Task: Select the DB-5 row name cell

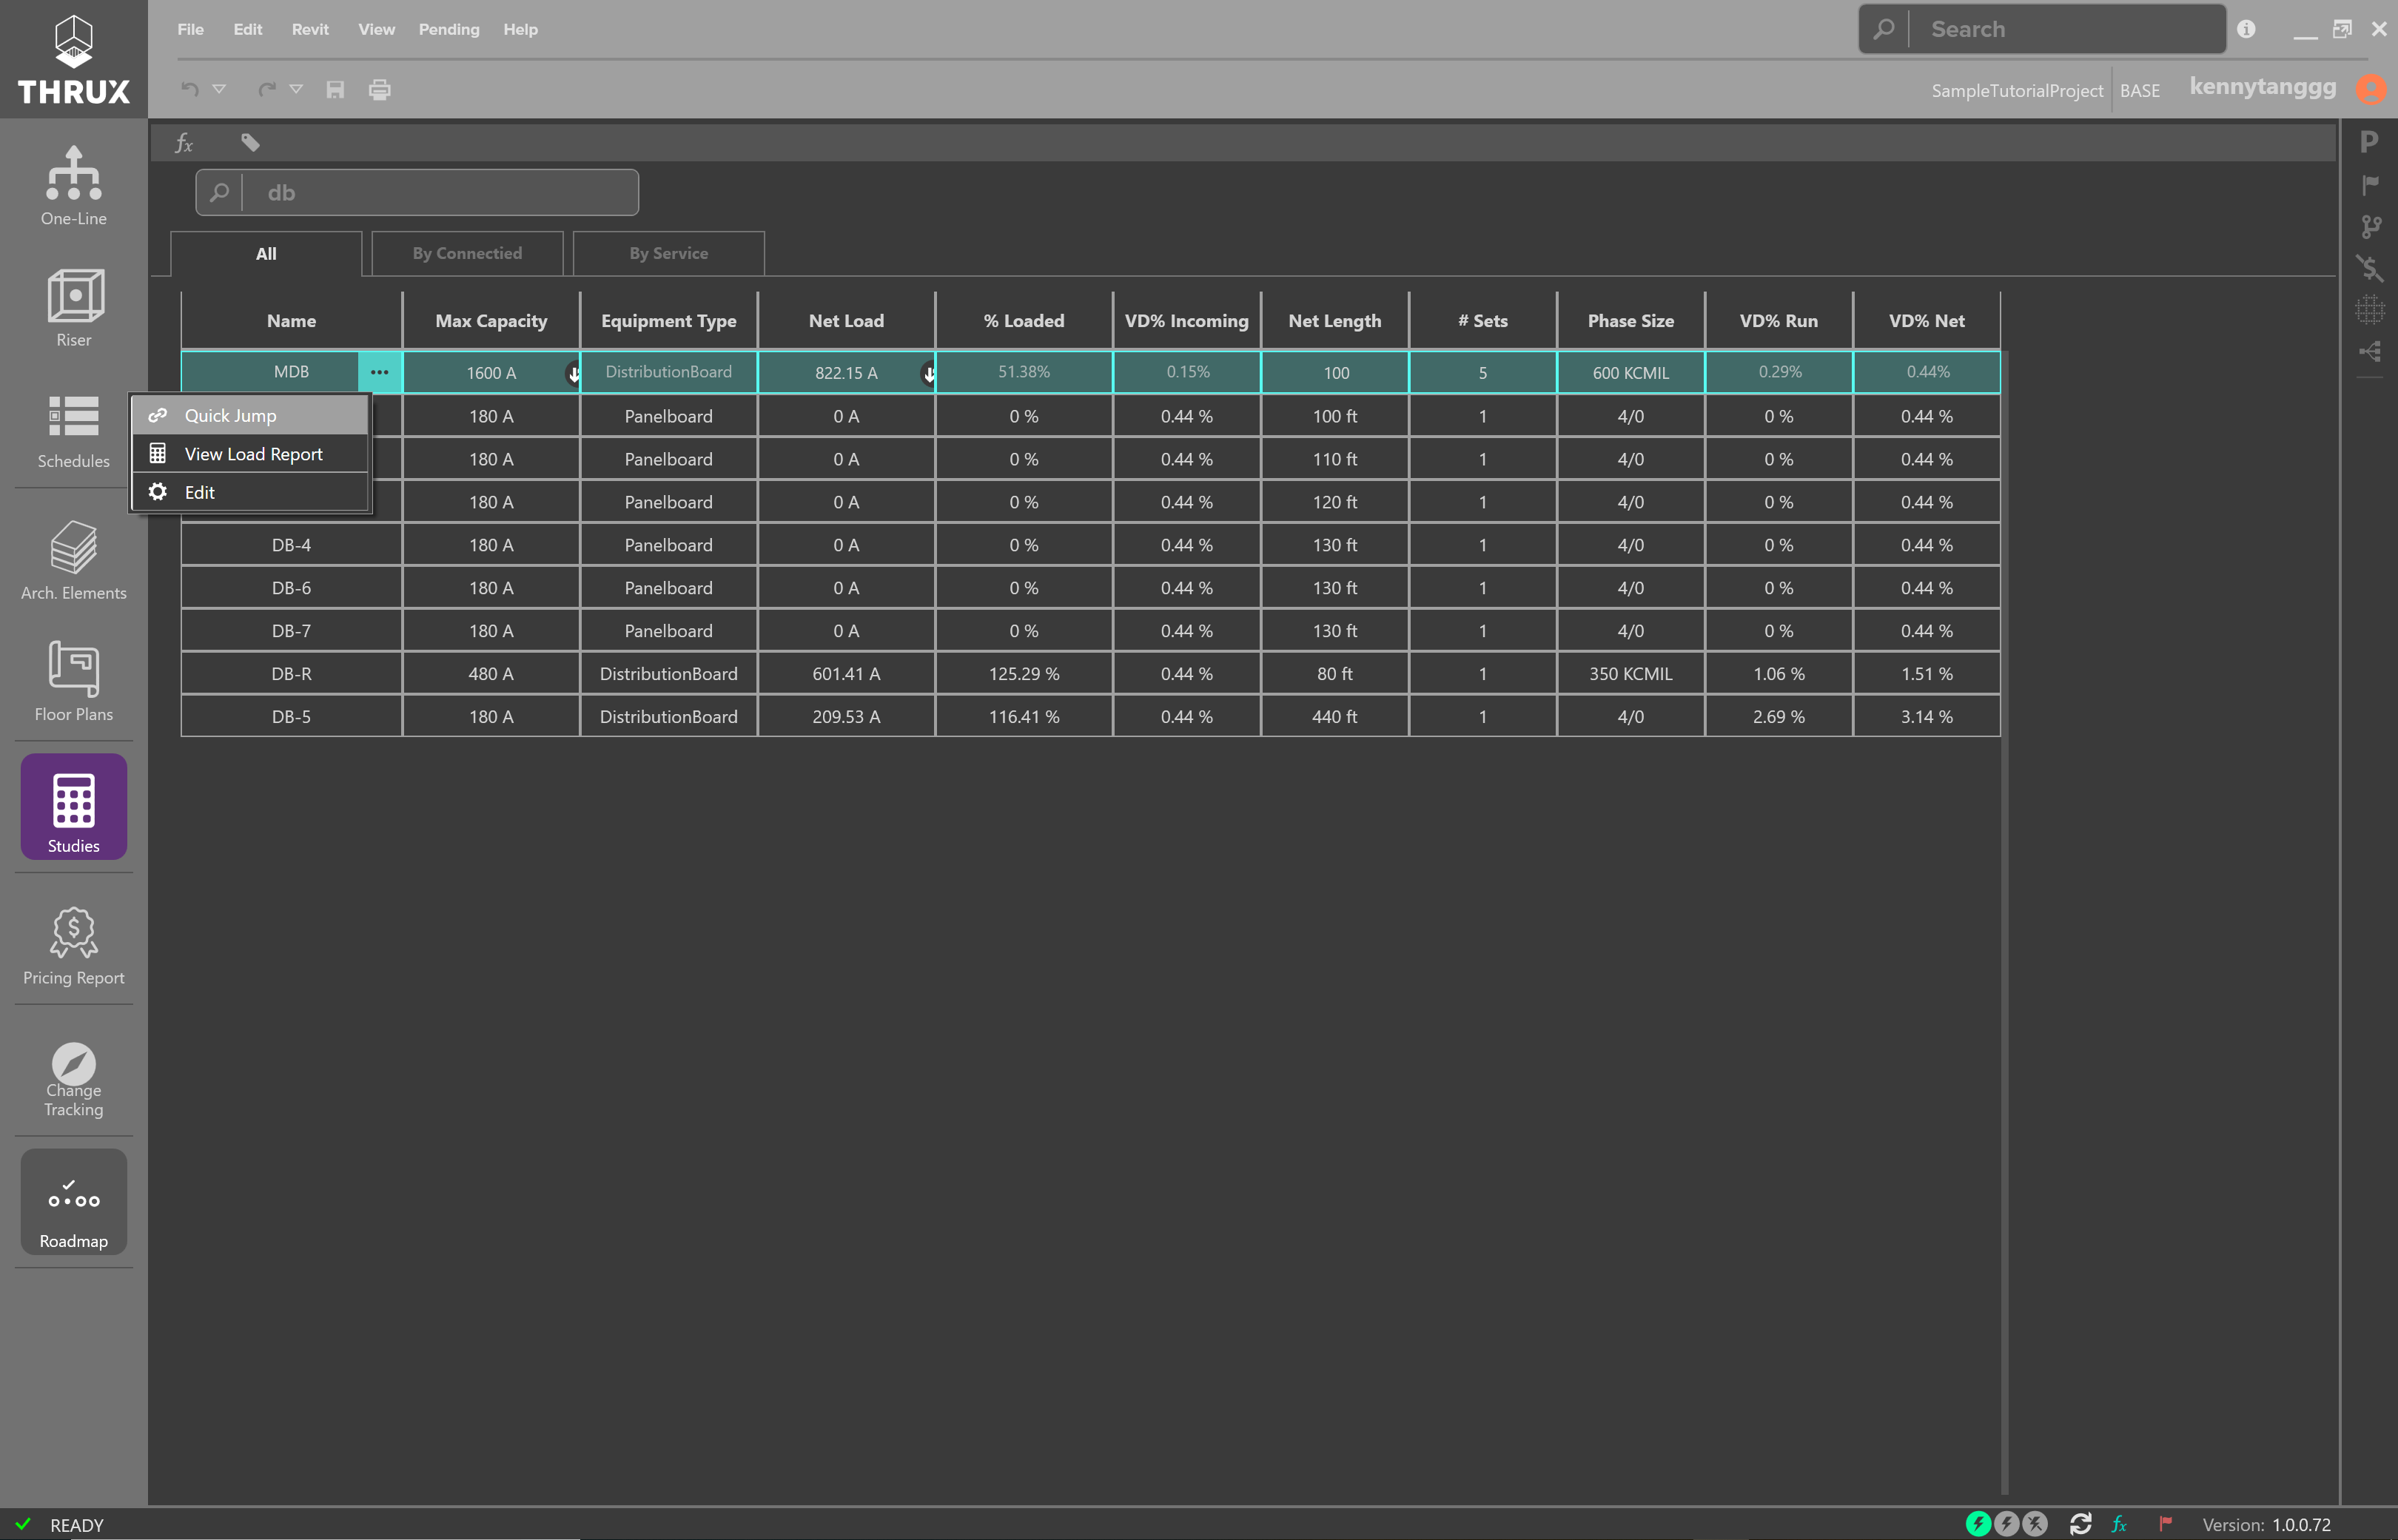Action: 291,717
